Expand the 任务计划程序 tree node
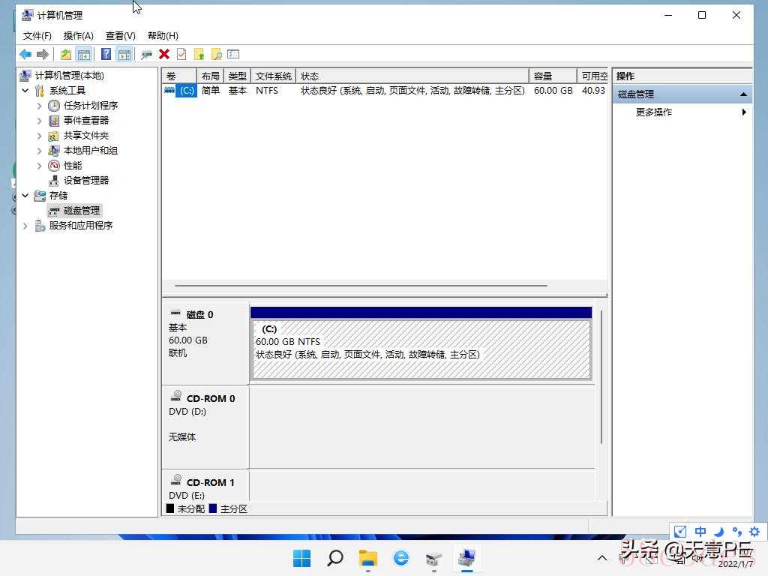Viewport: 768px width, 576px height. [x=40, y=106]
